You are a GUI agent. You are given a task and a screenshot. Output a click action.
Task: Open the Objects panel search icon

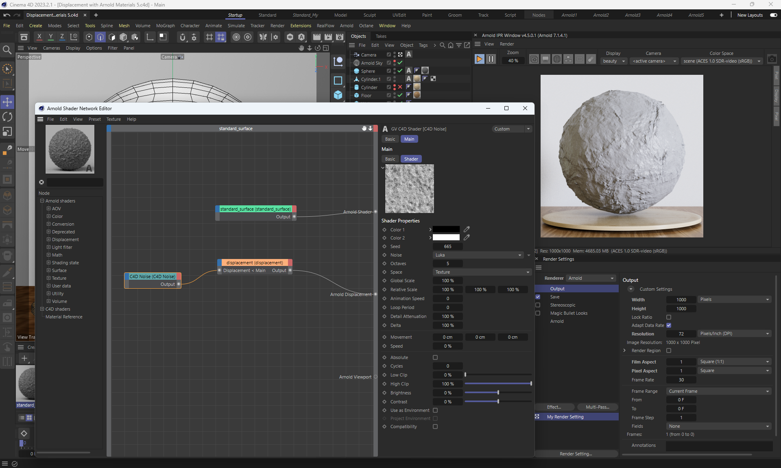[443, 45]
